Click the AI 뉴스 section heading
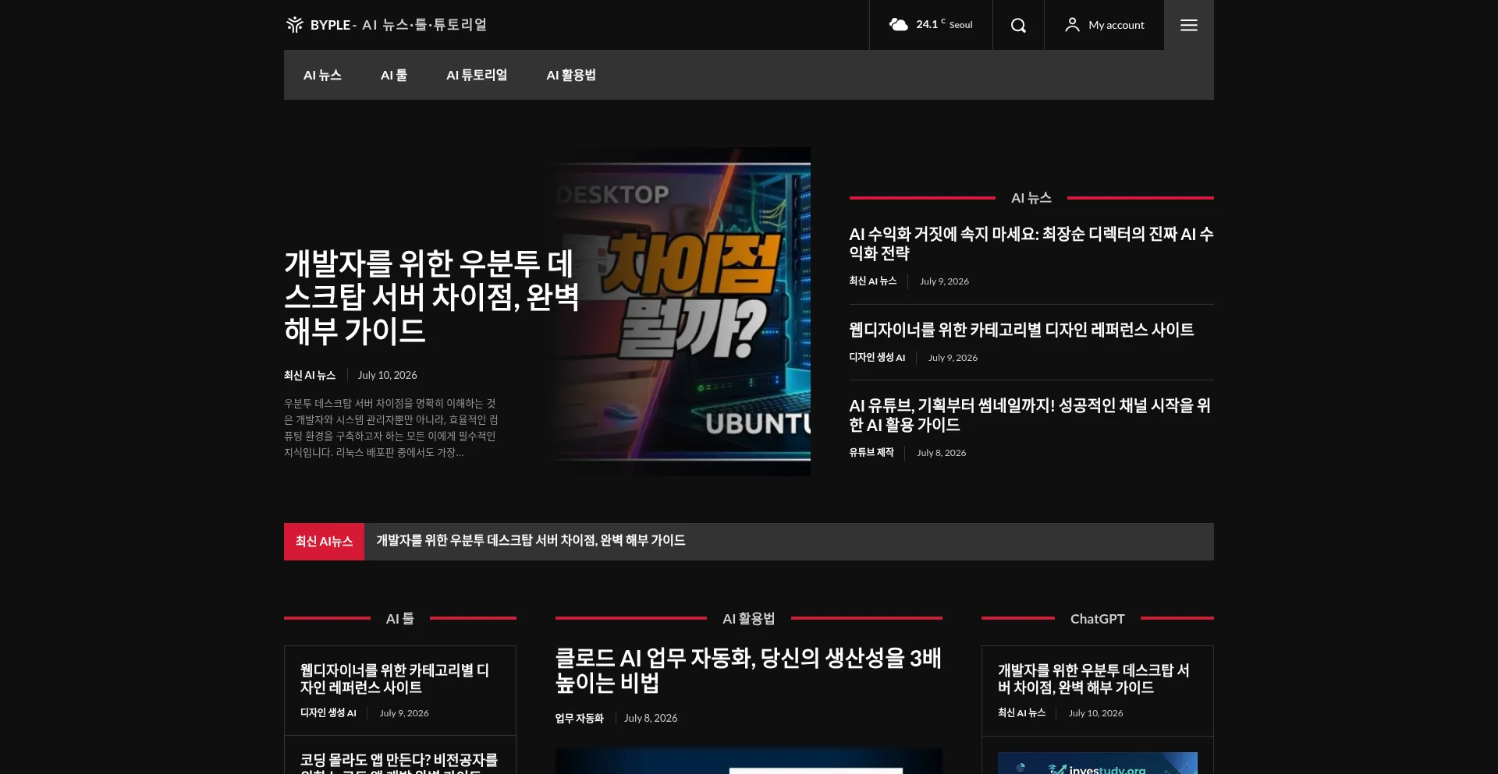The image size is (1498, 774). click(x=1031, y=198)
